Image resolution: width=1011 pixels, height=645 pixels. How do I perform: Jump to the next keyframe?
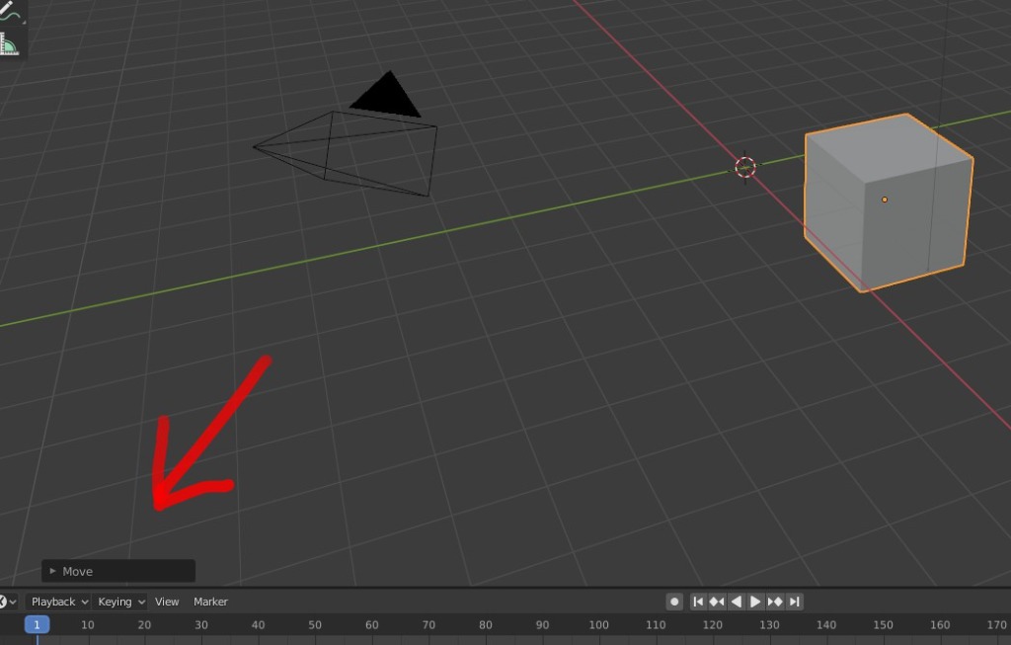[x=775, y=602]
